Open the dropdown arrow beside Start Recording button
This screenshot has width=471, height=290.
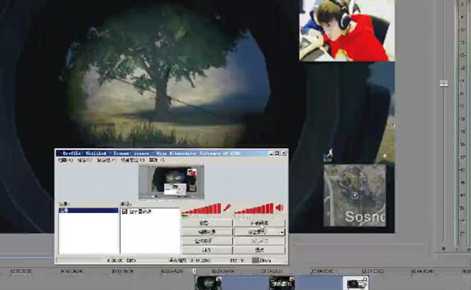[282, 232]
